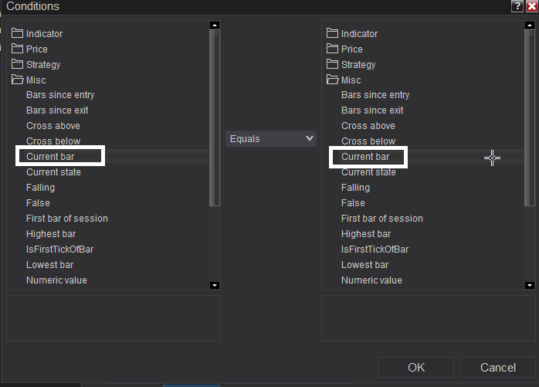The width and height of the screenshot is (539, 387).
Task: Click the Strategy folder icon in right panel
Action: [333, 65]
